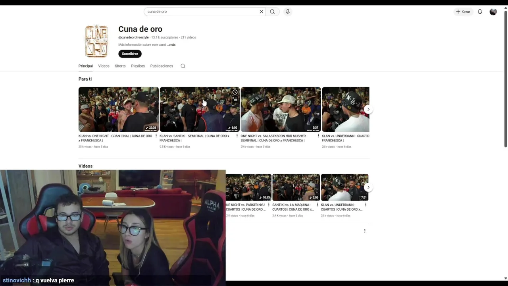Start voice search with the microphone icon

pos(288,12)
